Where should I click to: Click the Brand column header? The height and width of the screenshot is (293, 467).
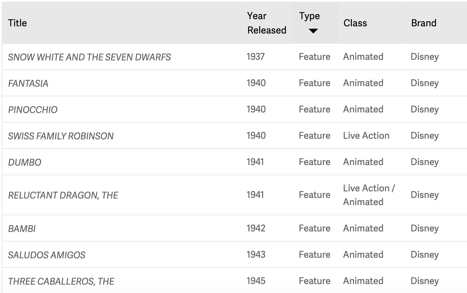click(424, 23)
